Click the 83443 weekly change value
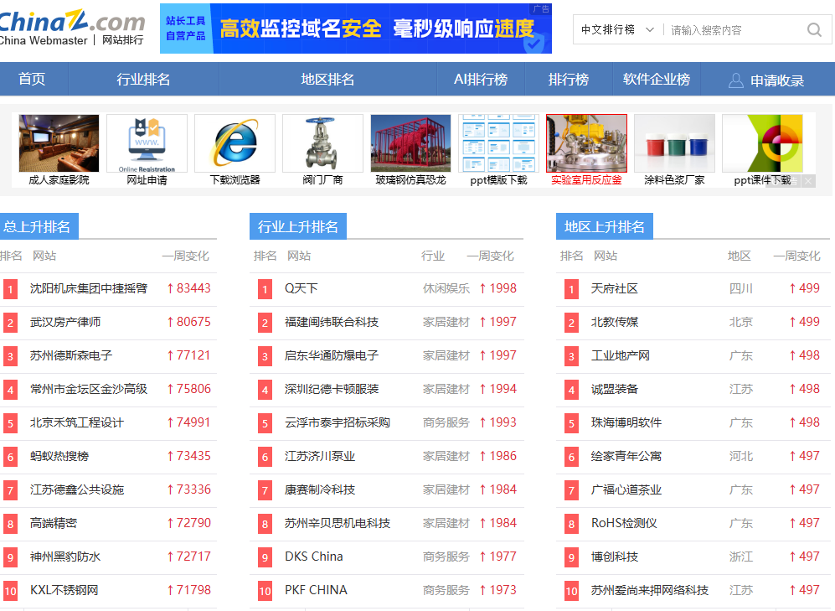This screenshot has width=835, height=611. click(x=193, y=288)
